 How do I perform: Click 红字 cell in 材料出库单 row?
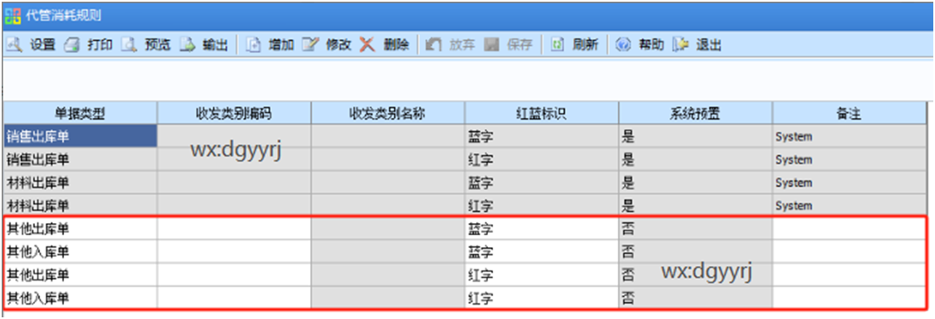pos(542,206)
